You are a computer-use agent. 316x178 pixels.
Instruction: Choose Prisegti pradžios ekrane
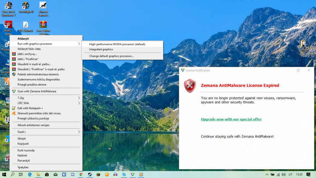pyautogui.click(x=46, y=85)
